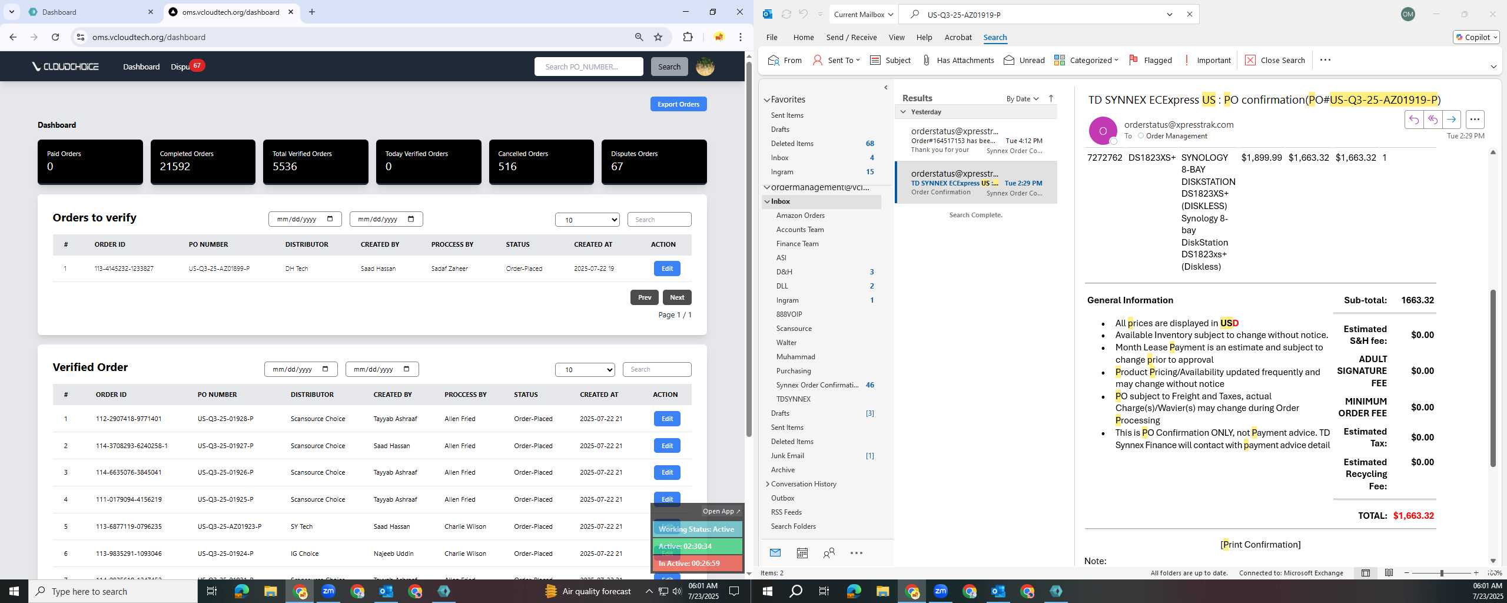Click Print Confirmation link in email
1507x603 pixels.
click(1260, 545)
